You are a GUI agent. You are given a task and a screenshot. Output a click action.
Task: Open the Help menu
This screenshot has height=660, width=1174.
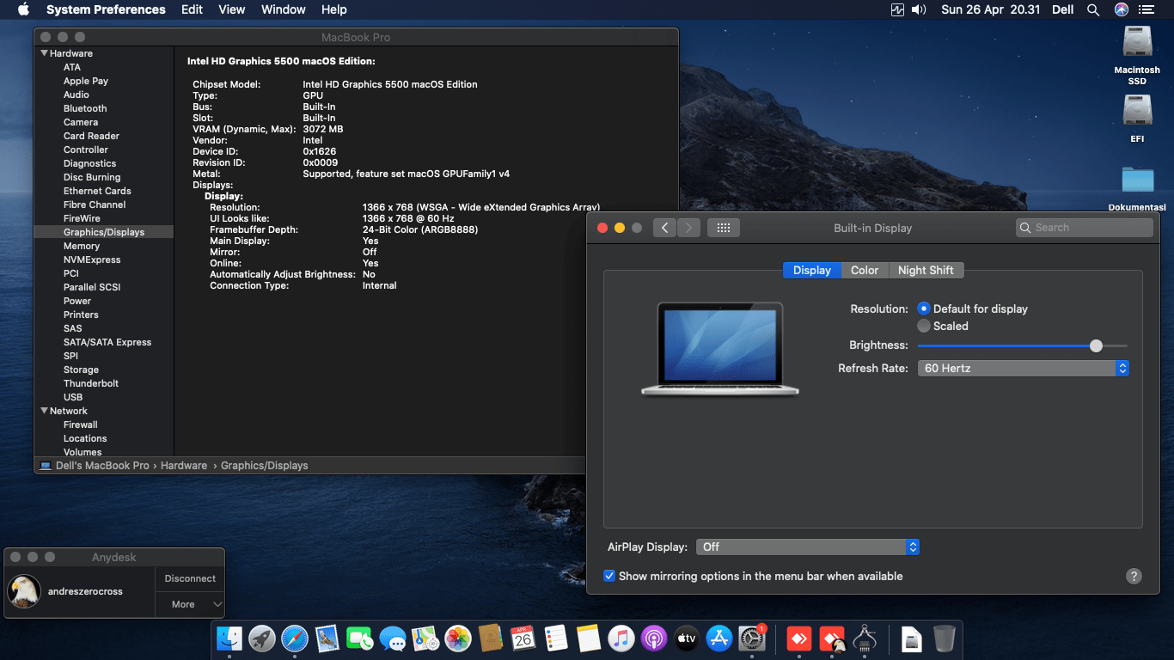coord(334,9)
